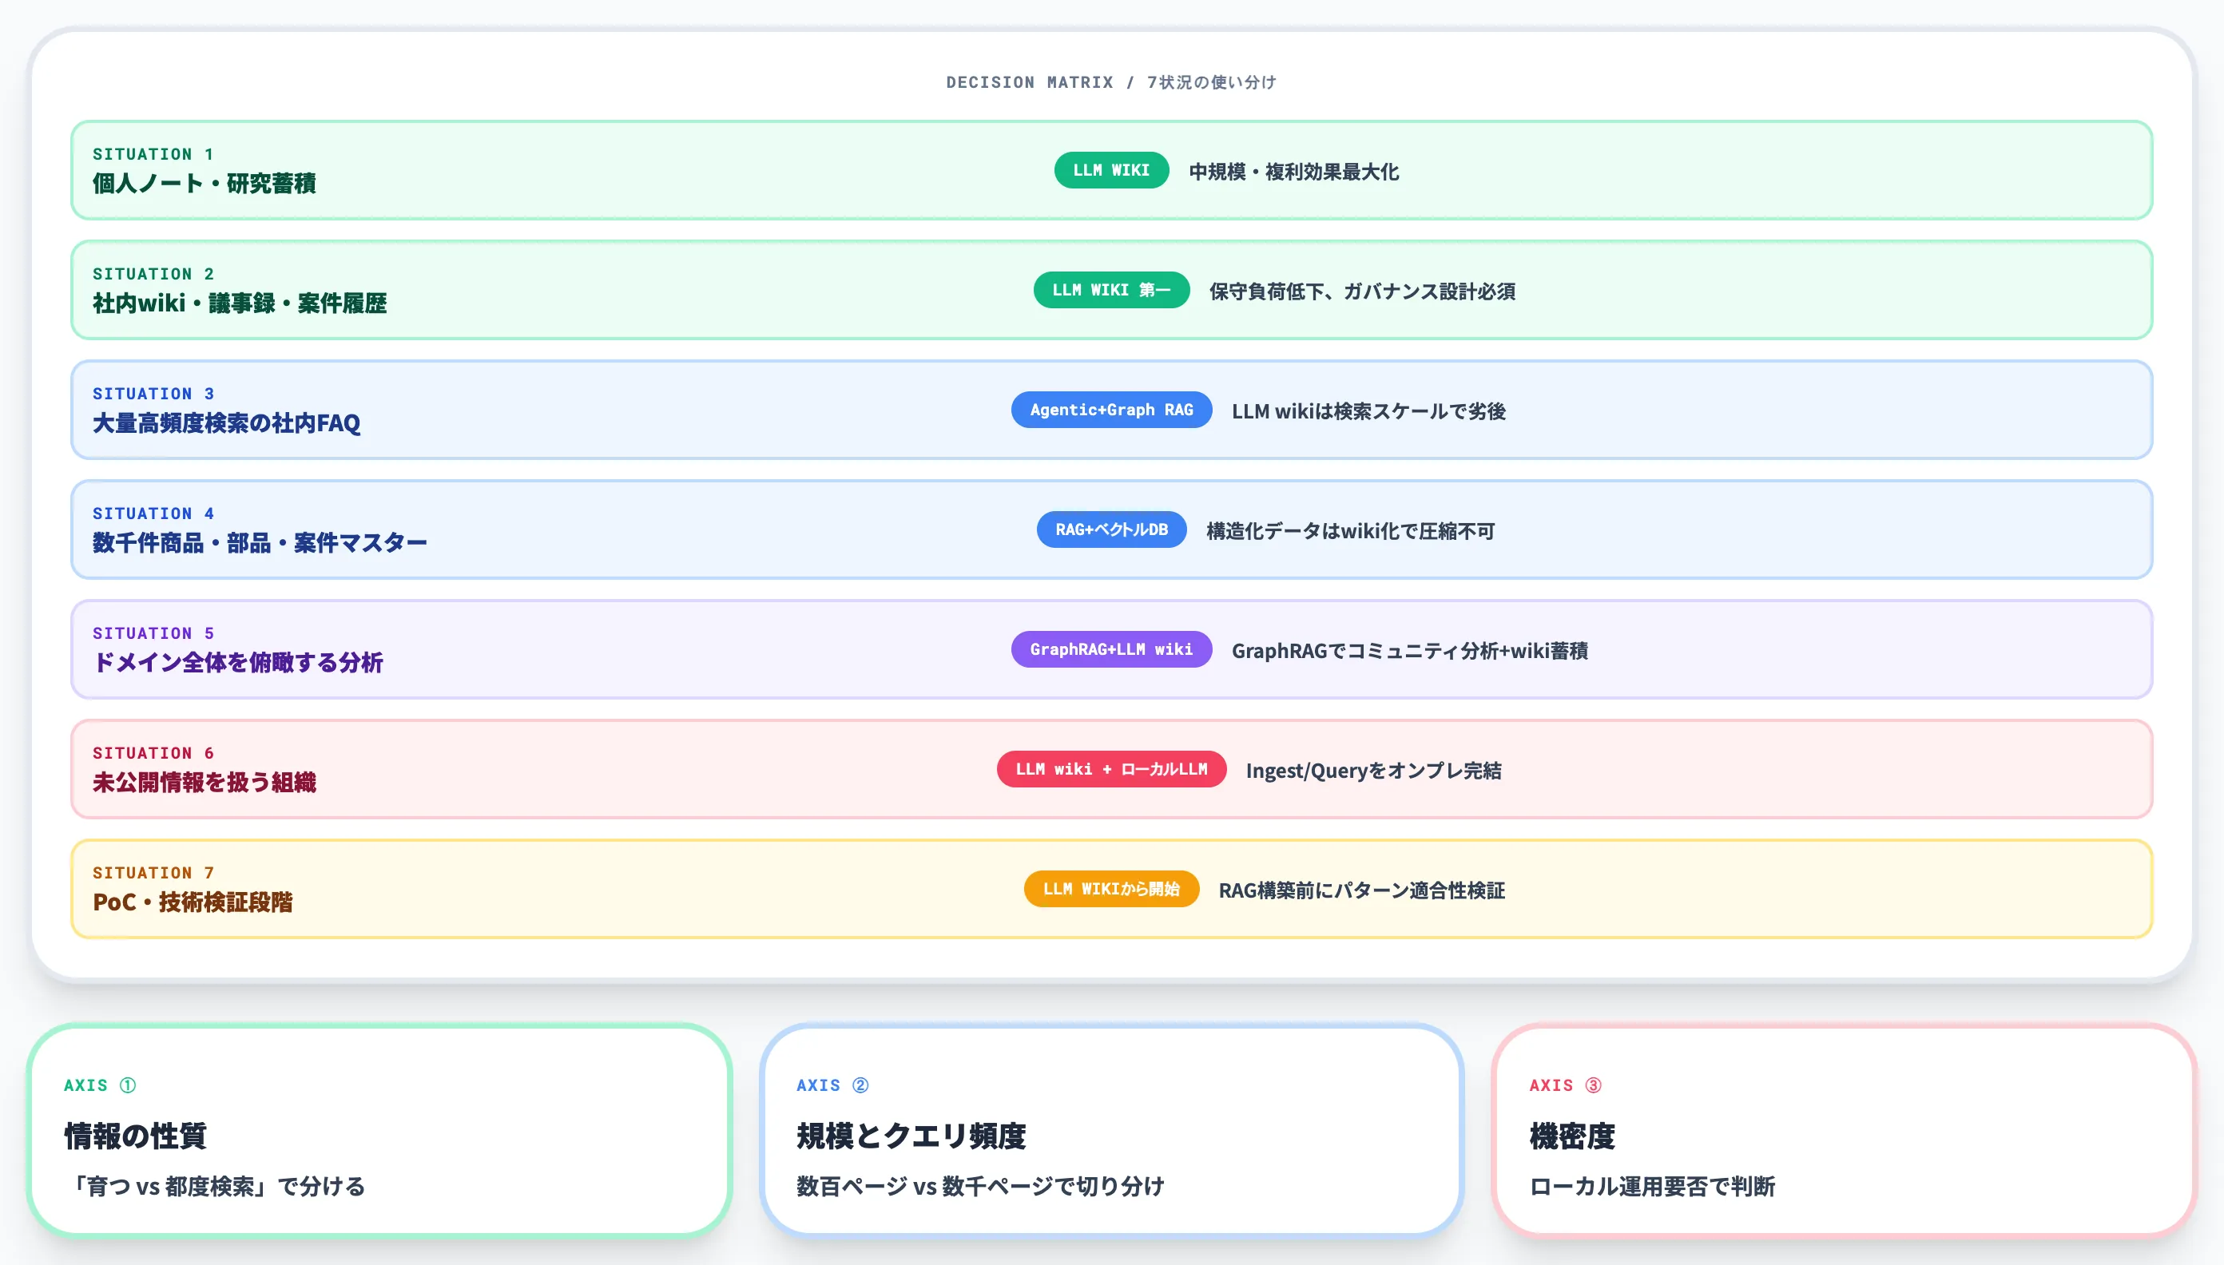This screenshot has width=2224, height=1265.
Task: Click 構造化データはwiki化で圧縮不可 text
Action: (1350, 532)
